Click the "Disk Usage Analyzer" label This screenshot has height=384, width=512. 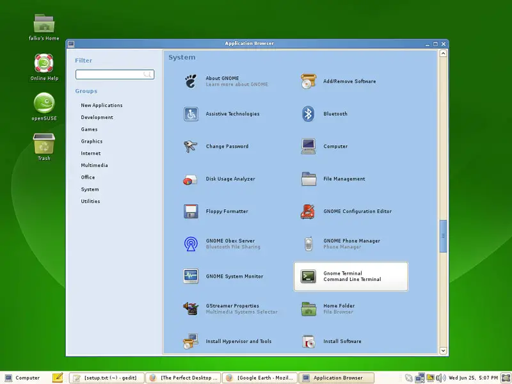[x=230, y=179]
